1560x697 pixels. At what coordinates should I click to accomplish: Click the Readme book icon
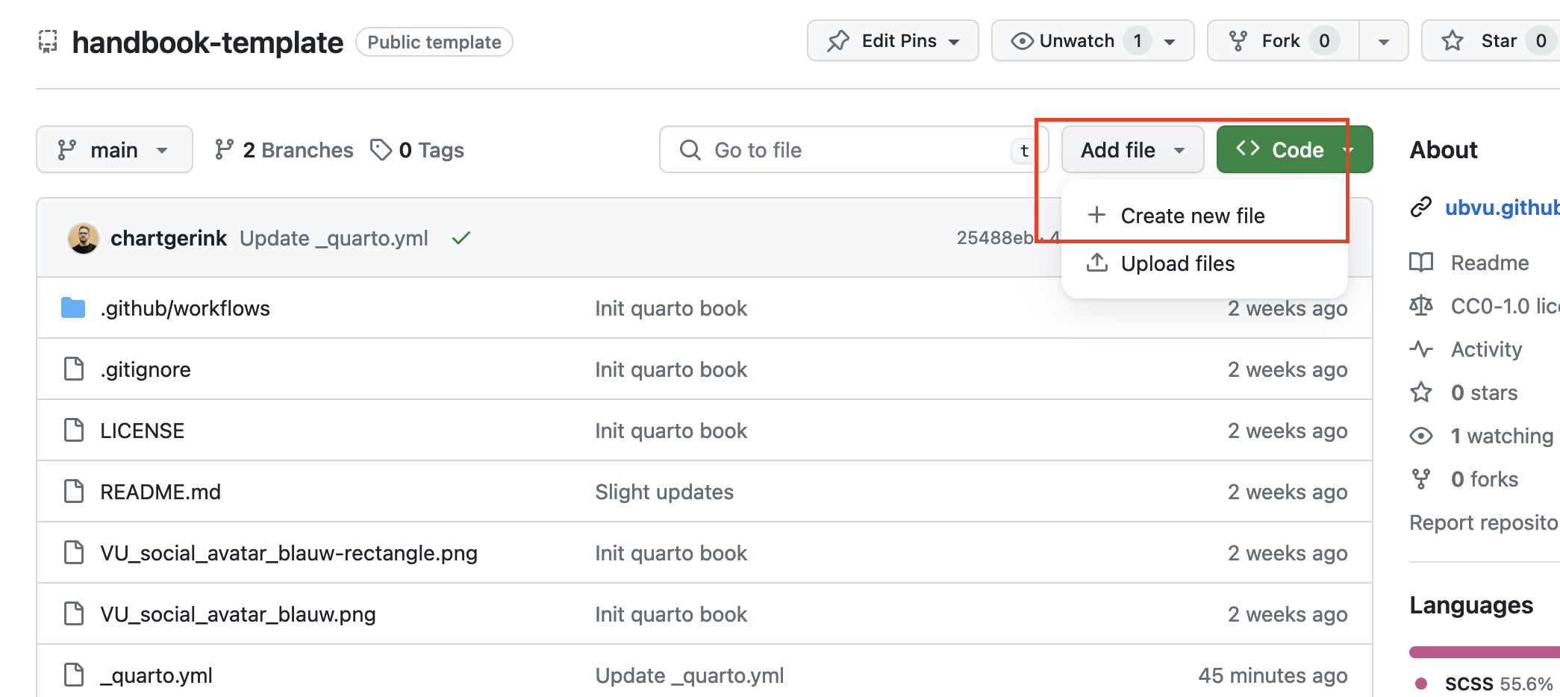(1421, 263)
